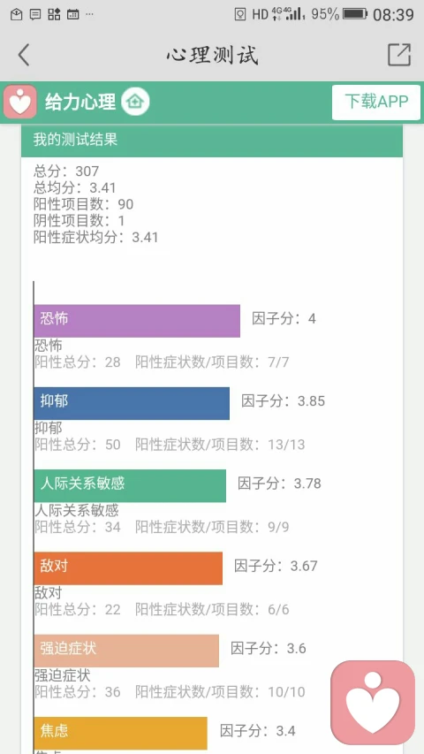Click the 下载APP button
424x754 pixels.
pyautogui.click(x=376, y=103)
